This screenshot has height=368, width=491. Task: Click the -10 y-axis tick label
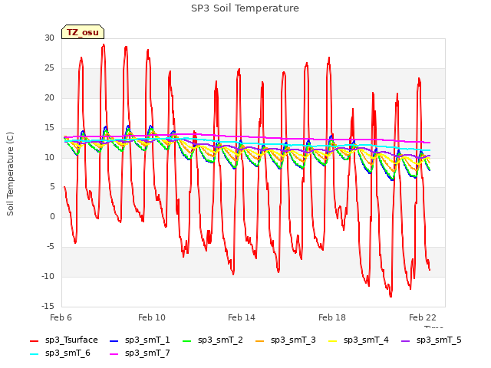(x=48, y=276)
